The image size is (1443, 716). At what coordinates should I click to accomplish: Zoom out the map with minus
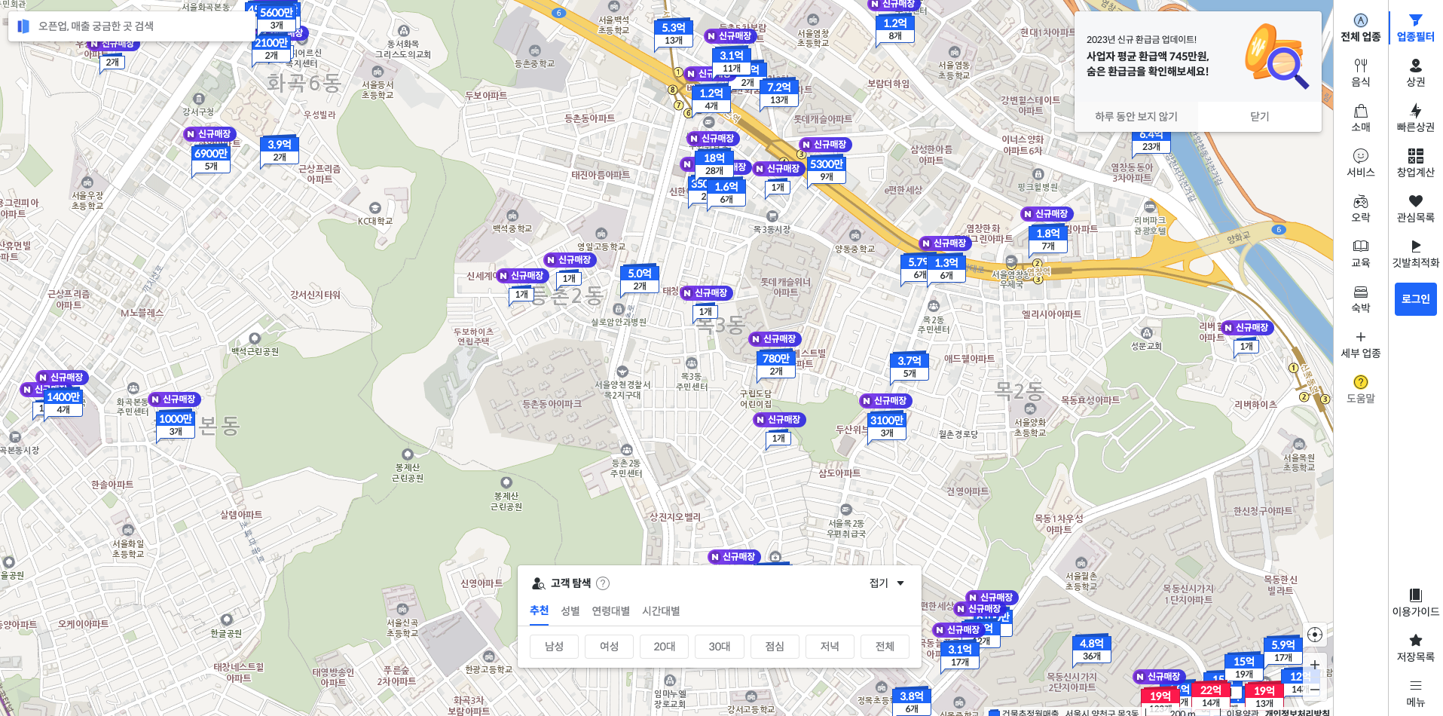coord(1315,689)
